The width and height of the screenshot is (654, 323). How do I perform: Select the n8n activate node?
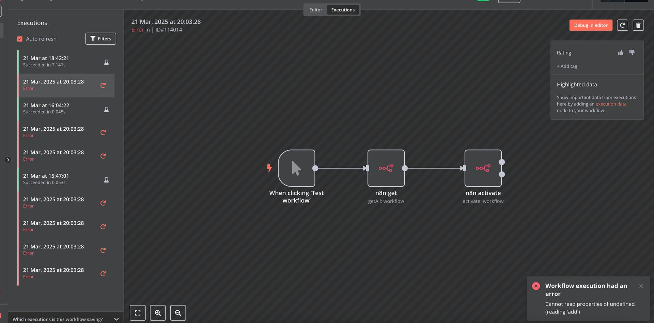tap(483, 168)
